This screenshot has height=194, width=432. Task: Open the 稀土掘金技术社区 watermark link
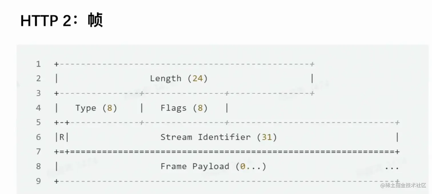pos(403,185)
